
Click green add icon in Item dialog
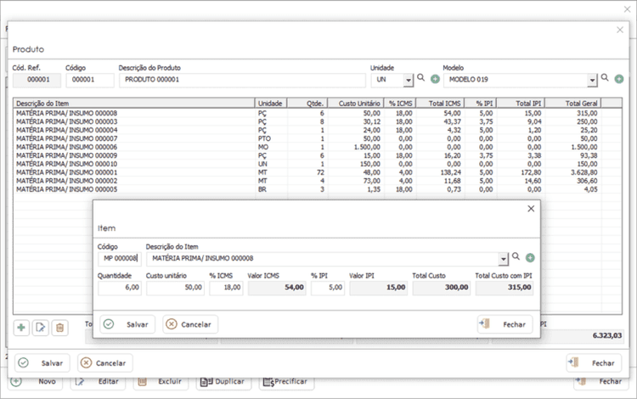click(x=530, y=258)
